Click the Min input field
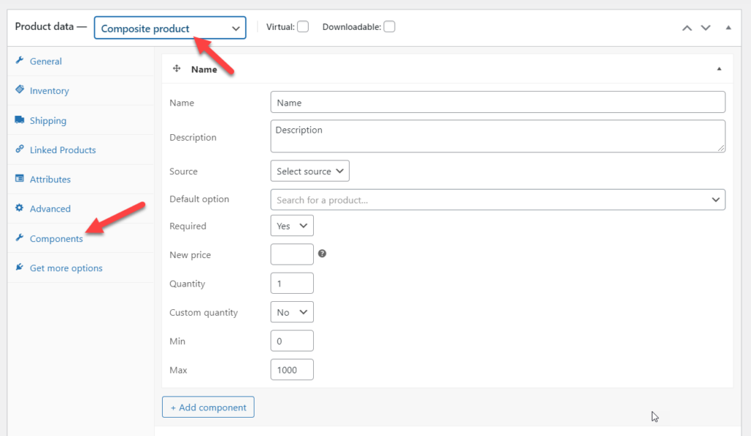 tap(292, 341)
